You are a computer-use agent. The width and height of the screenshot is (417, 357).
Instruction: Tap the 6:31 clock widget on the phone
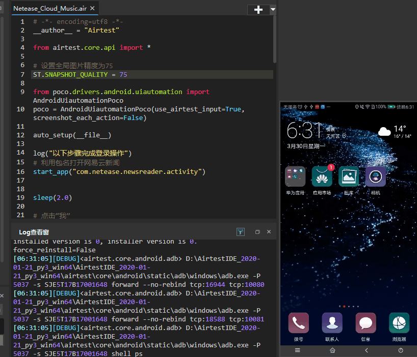click(304, 130)
